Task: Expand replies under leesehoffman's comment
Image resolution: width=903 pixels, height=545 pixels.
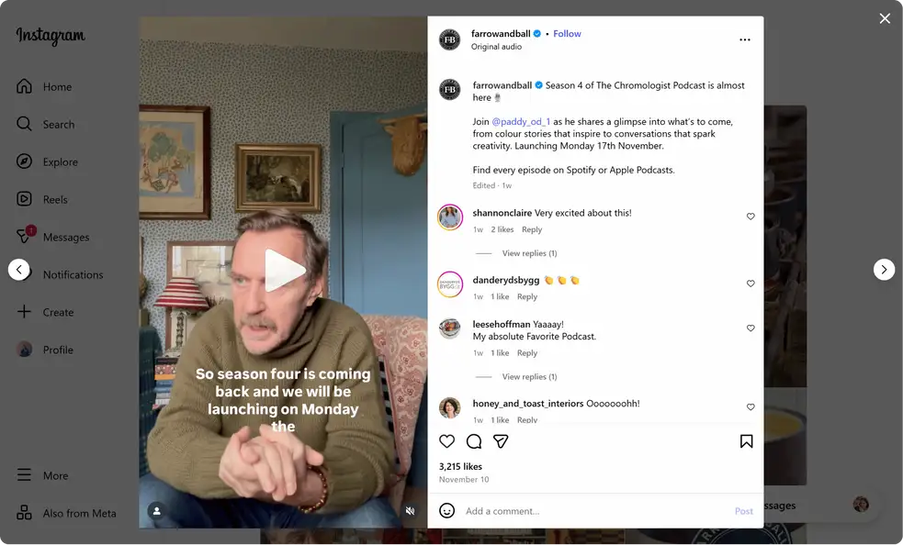Action: pos(529,377)
